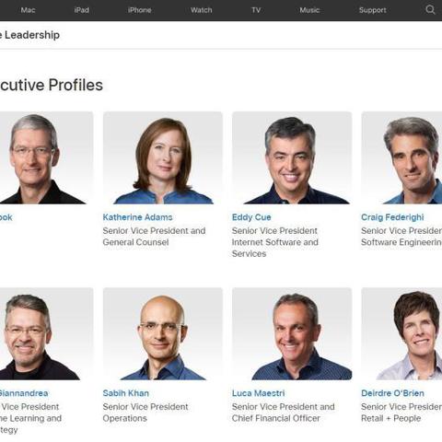Screen dimensions: 442x442
Task: Click the search magnifier icon
Action: point(430,10)
